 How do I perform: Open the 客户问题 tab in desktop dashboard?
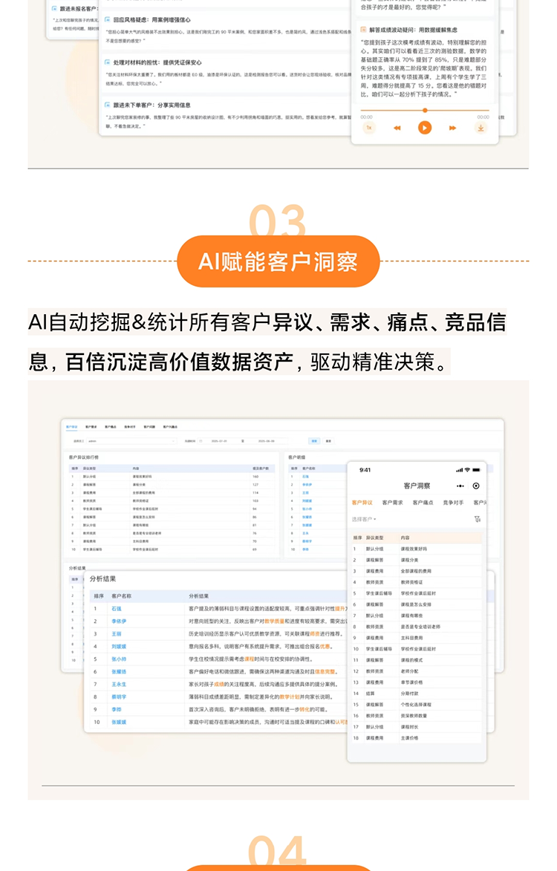coord(149,427)
